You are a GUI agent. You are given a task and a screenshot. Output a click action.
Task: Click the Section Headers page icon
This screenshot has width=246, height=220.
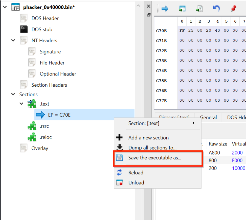click(24, 85)
